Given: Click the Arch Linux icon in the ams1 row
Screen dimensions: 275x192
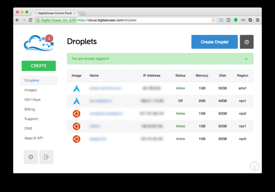Looking at the screenshot, I should click(77, 88).
